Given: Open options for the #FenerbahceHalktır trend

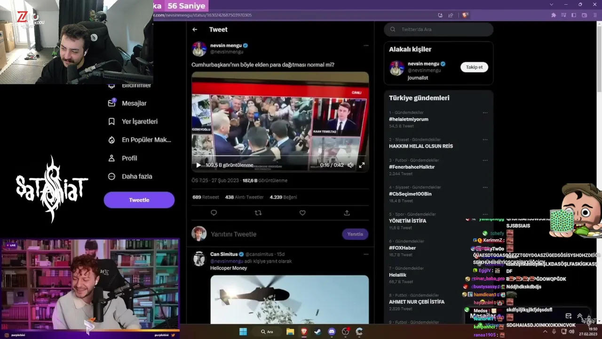Looking at the screenshot, I should pyautogui.click(x=485, y=160).
